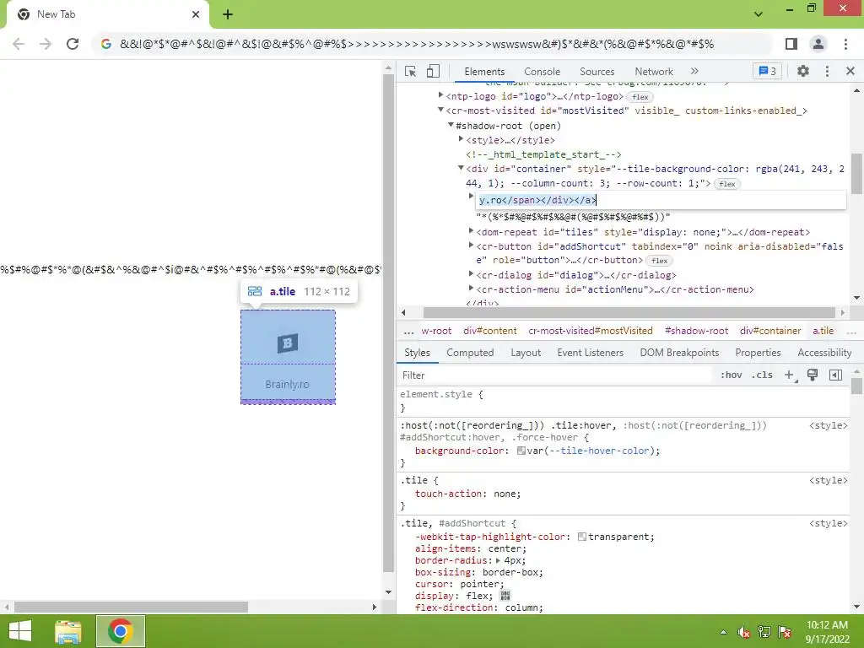Open File Explorer from taskbar
Viewport: 864px width, 648px height.
tap(68, 631)
